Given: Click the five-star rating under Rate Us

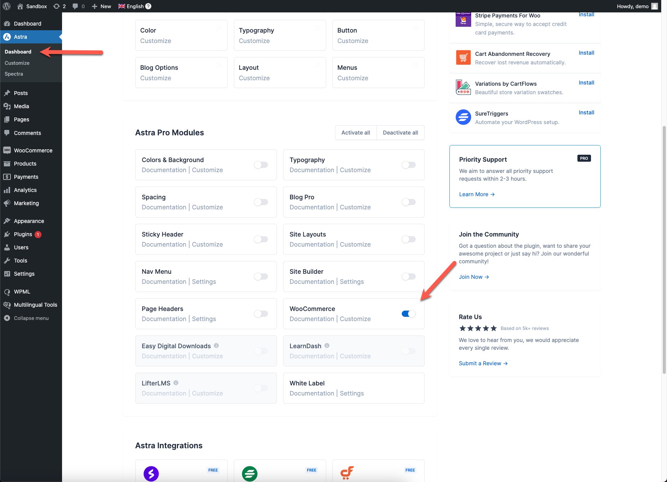Looking at the screenshot, I should tap(478, 328).
